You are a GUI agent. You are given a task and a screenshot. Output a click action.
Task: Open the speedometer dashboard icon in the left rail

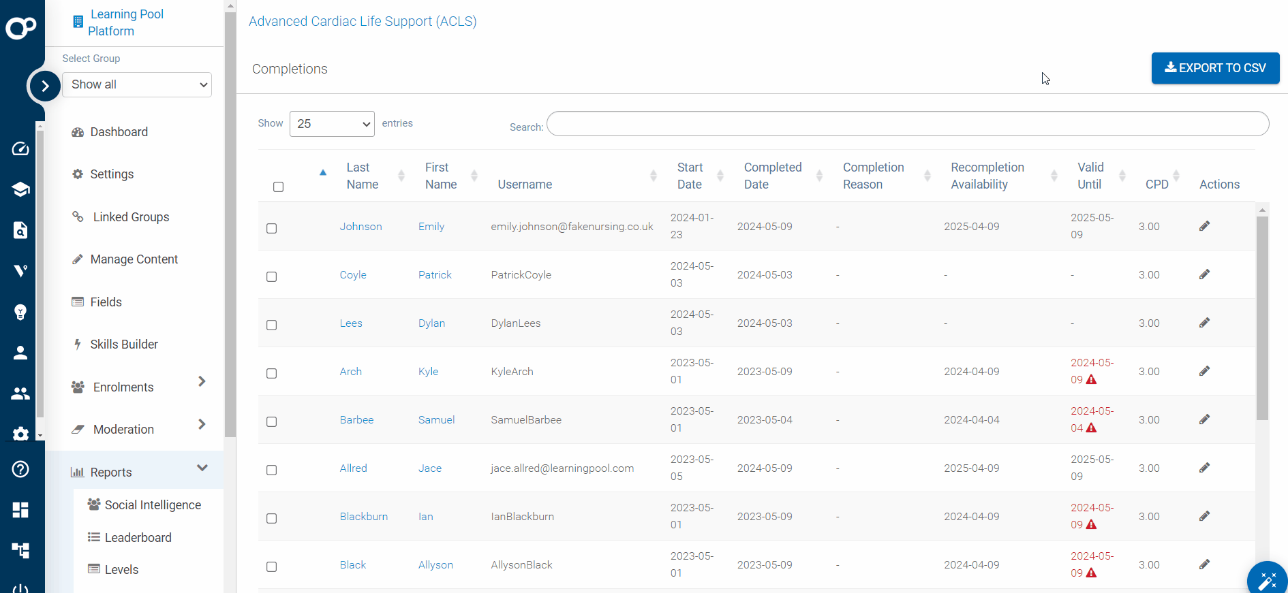click(20, 148)
